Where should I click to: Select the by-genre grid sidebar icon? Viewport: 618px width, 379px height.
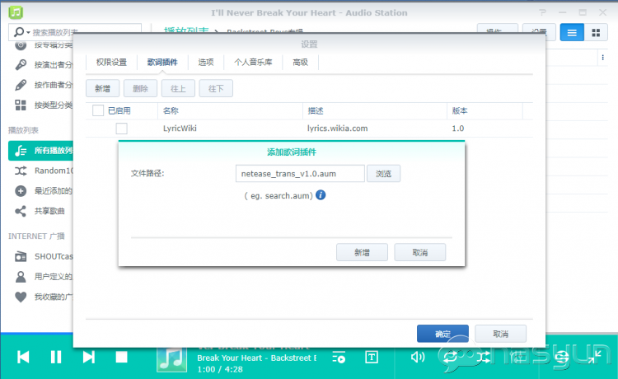(x=21, y=105)
